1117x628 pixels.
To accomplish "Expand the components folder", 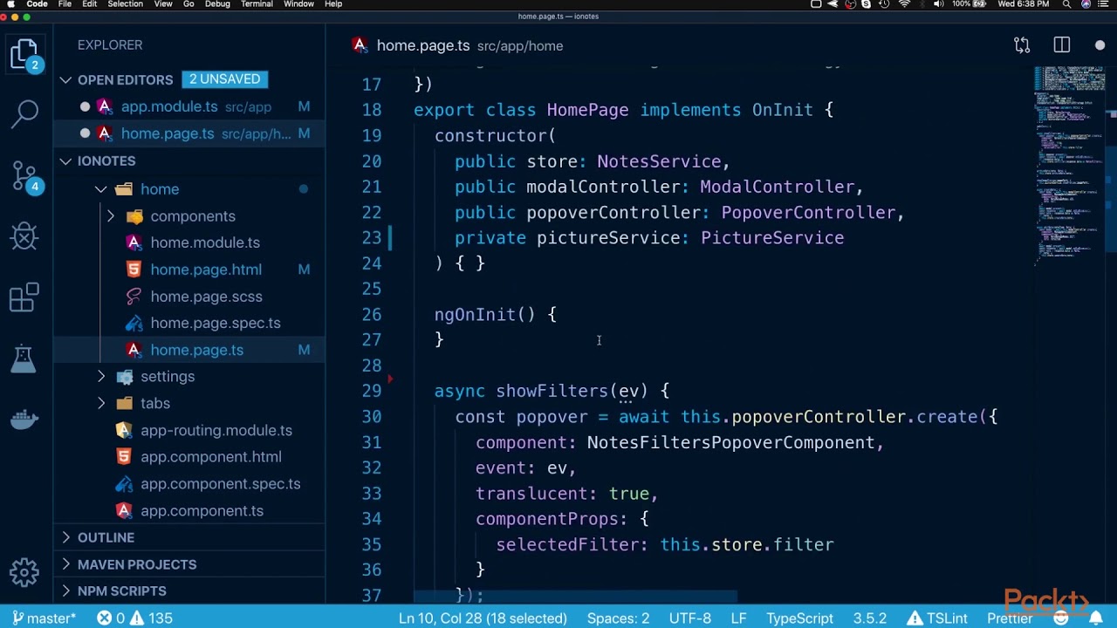I will [x=111, y=215].
